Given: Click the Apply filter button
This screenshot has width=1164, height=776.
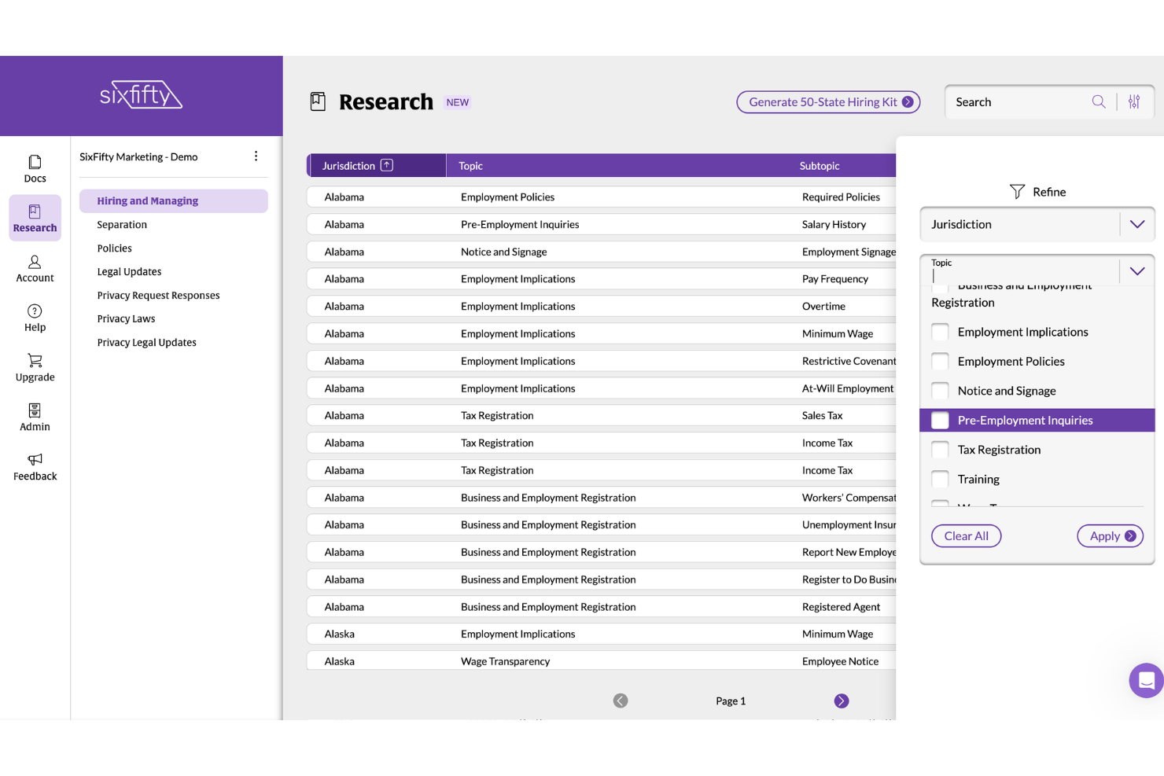Looking at the screenshot, I should coord(1109,536).
